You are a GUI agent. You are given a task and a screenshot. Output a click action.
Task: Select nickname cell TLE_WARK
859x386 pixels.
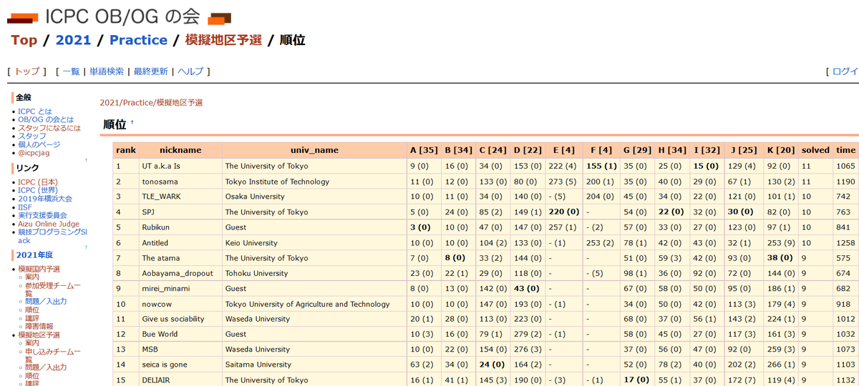[x=180, y=197]
